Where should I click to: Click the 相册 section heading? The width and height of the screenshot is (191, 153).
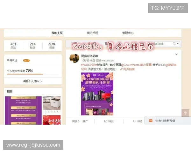(x=10, y=91)
